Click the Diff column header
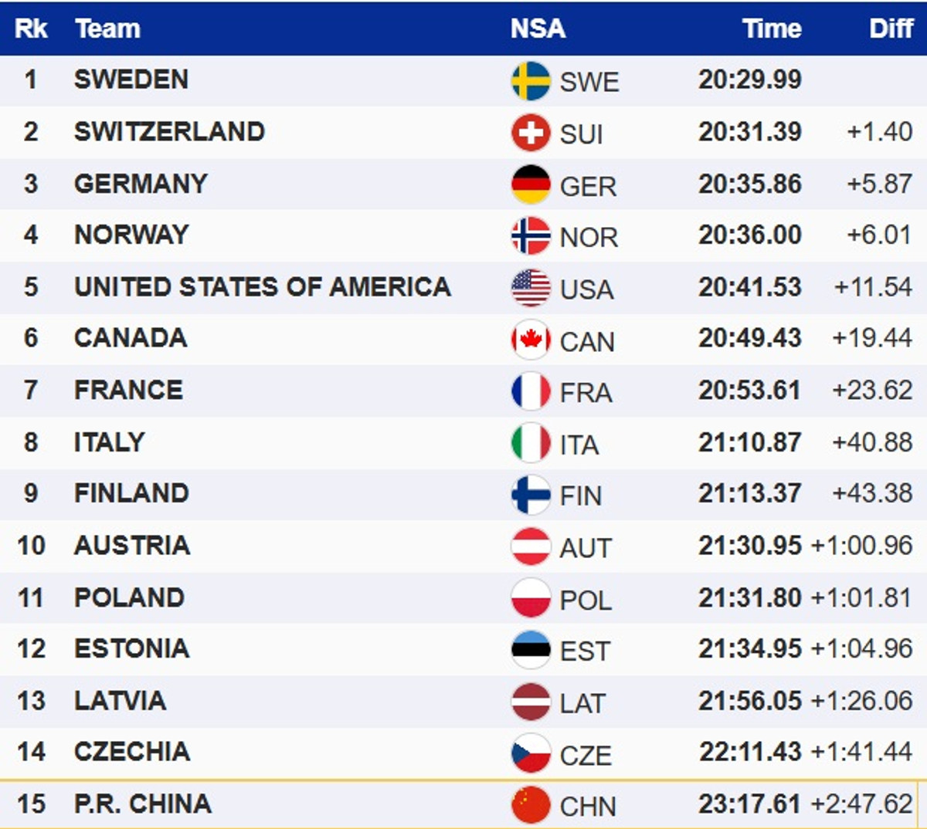The image size is (927, 829). tap(891, 29)
